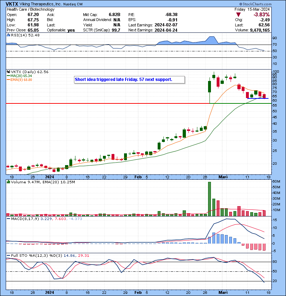286x296 pixels.
Task: Click the volume bars icon beside Volume 9.47M
Action: [x=8, y=182]
